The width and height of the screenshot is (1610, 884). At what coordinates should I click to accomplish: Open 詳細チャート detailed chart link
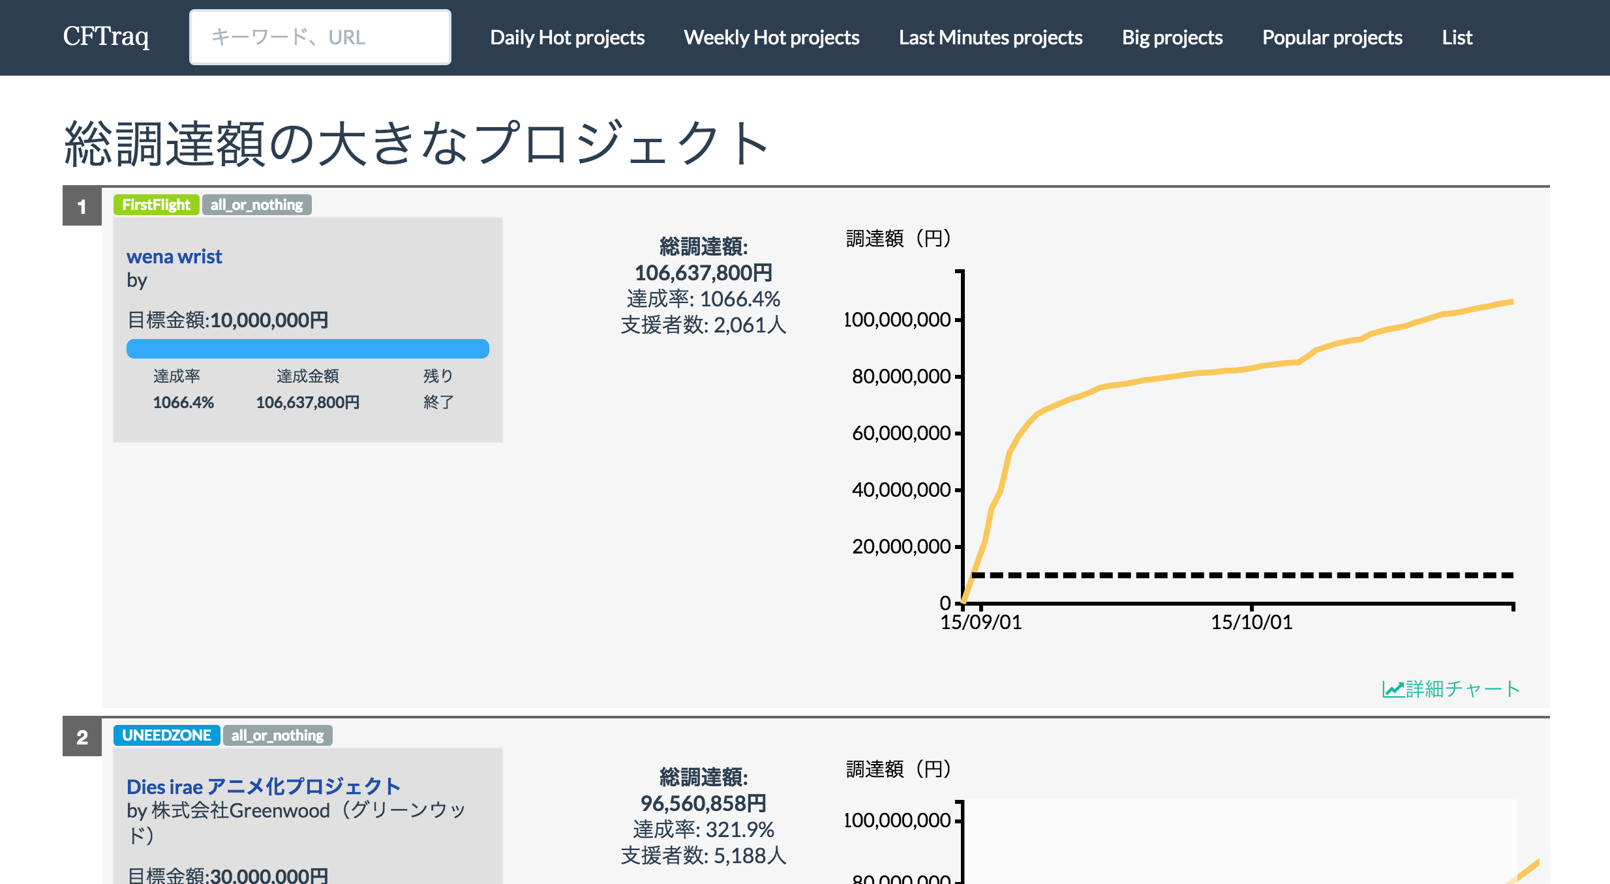(1463, 689)
